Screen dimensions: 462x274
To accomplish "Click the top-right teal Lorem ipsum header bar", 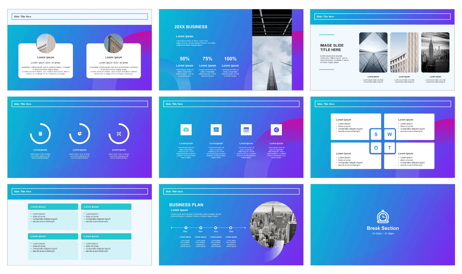I will [106, 207].
